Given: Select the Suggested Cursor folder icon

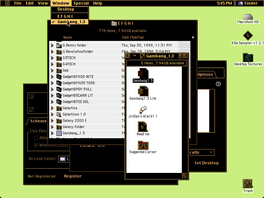Looking at the screenshot, I should click(143, 145).
